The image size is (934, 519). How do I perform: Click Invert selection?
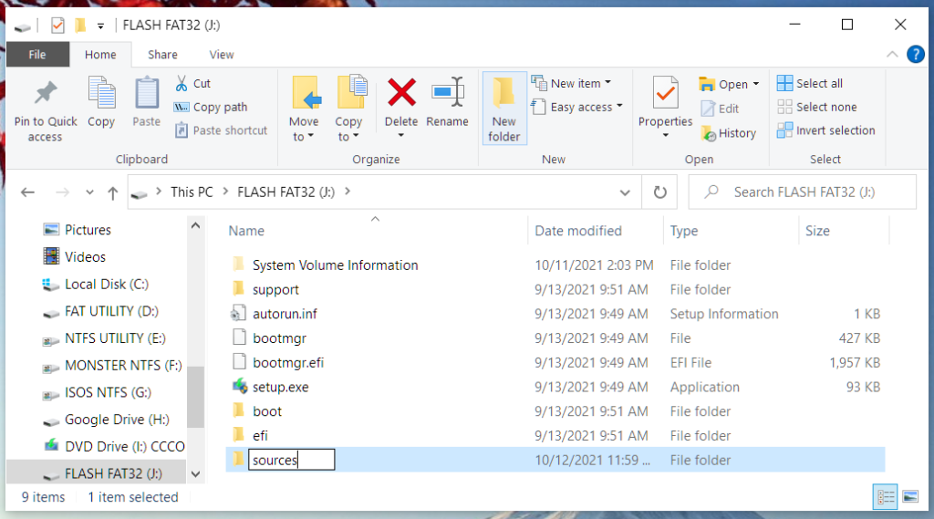(826, 130)
